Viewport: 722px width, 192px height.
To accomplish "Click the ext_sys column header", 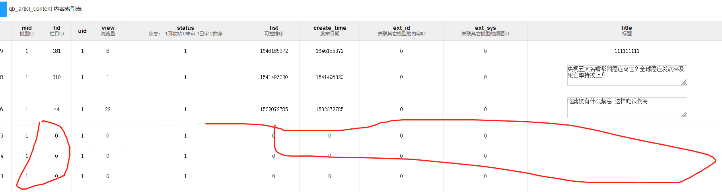I will pyautogui.click(x=485, y=31).
